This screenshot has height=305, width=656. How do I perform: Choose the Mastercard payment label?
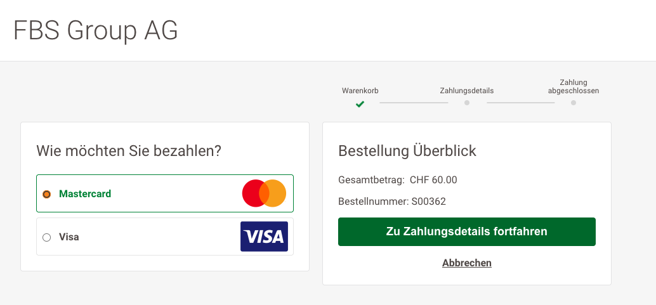[x=85, y=193]
